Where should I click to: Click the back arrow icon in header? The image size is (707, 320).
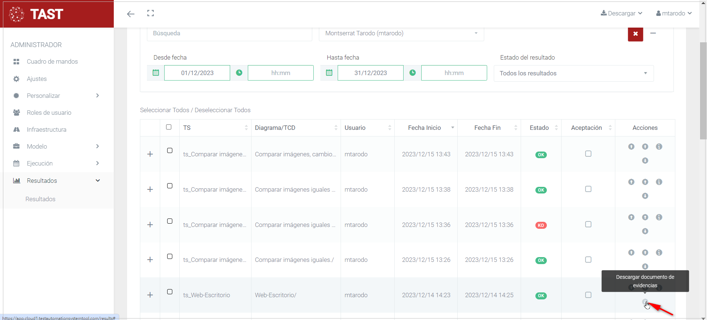pos(131,14)
